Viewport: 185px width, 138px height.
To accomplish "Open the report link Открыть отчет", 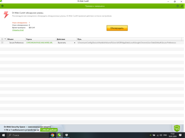I will tap(18, 30).
